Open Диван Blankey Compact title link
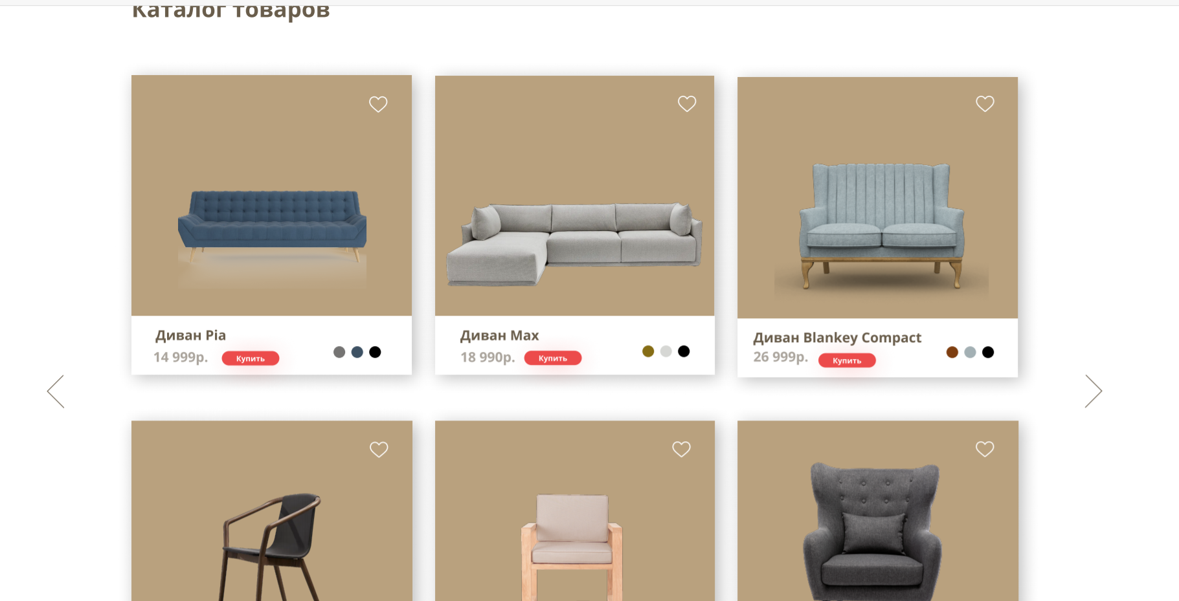The image size is (1179, 601). click(837, 338)
